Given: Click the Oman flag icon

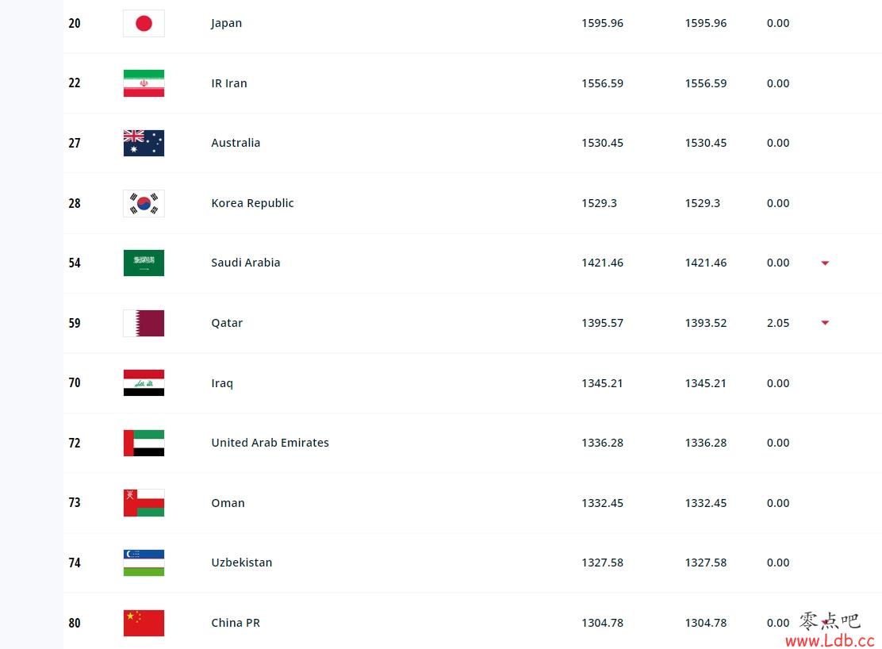Looking at the screenshot, I should tap(144, 503).
